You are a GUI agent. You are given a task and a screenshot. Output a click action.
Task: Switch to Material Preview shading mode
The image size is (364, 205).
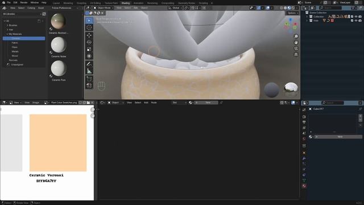click(289, 8)
